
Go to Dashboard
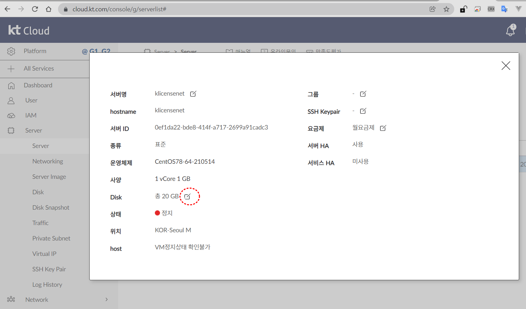(x=38, y=85)
